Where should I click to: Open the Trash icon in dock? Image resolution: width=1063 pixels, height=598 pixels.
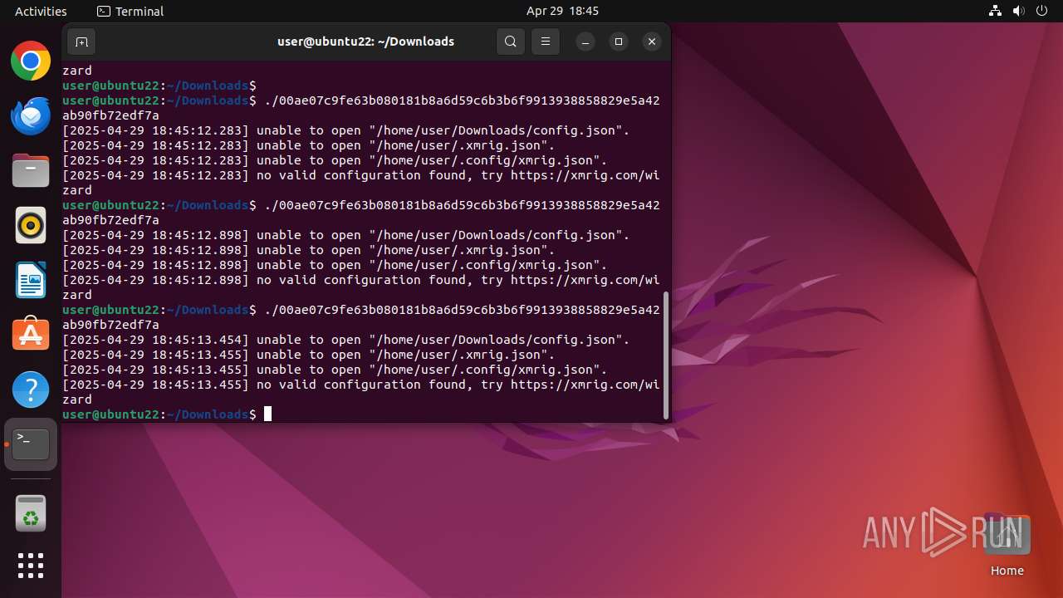click(31, 513)
